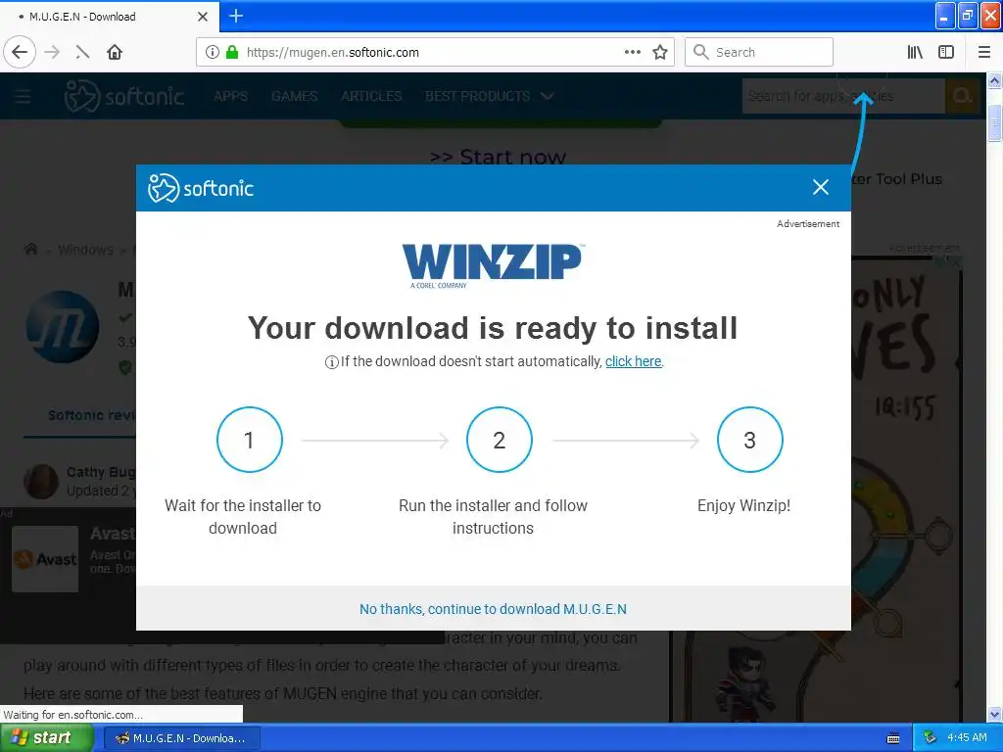The height and width of the screenshot is (752, 1003).
Task: Click the system tray shield icon
Action: point(931,738)
